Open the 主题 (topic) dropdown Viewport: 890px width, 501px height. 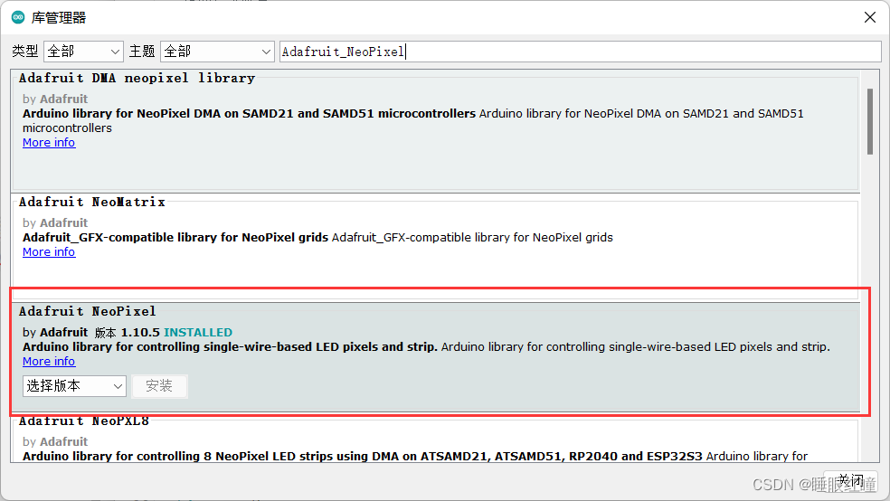[217, 52]
